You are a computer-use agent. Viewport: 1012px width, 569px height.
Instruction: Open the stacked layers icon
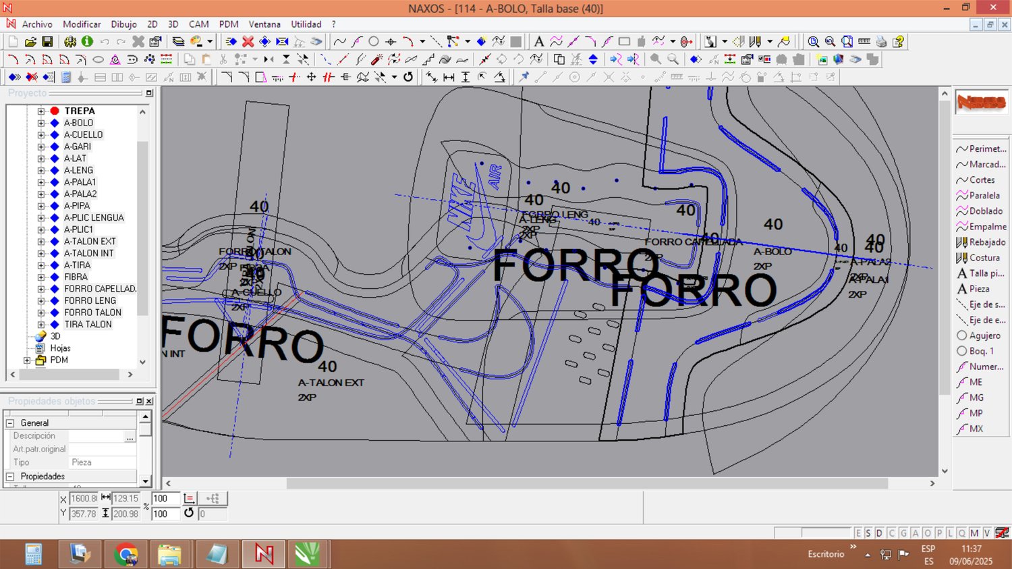pos(178,42)
